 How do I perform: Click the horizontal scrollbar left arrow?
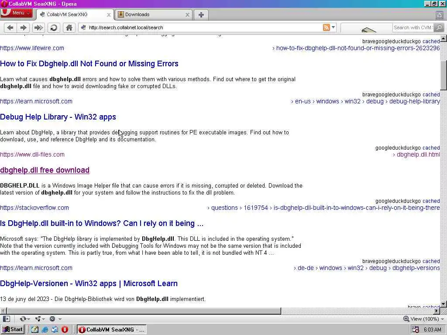pyautogui.click(x=3, y=311)
